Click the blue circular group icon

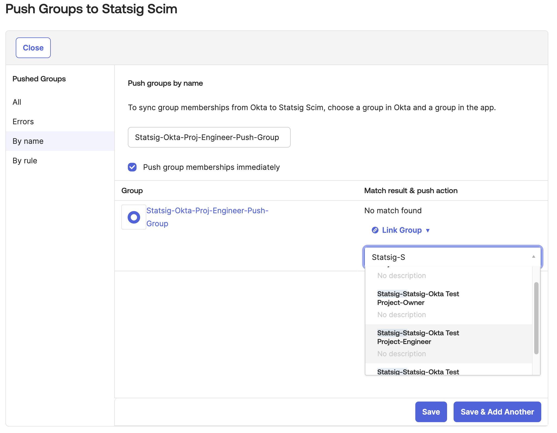(x=134, y=217)
